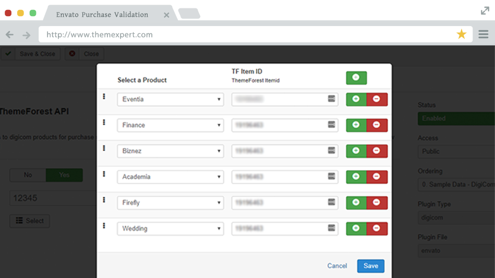Cancel the product mapping dialog

[x=337, y=266]
